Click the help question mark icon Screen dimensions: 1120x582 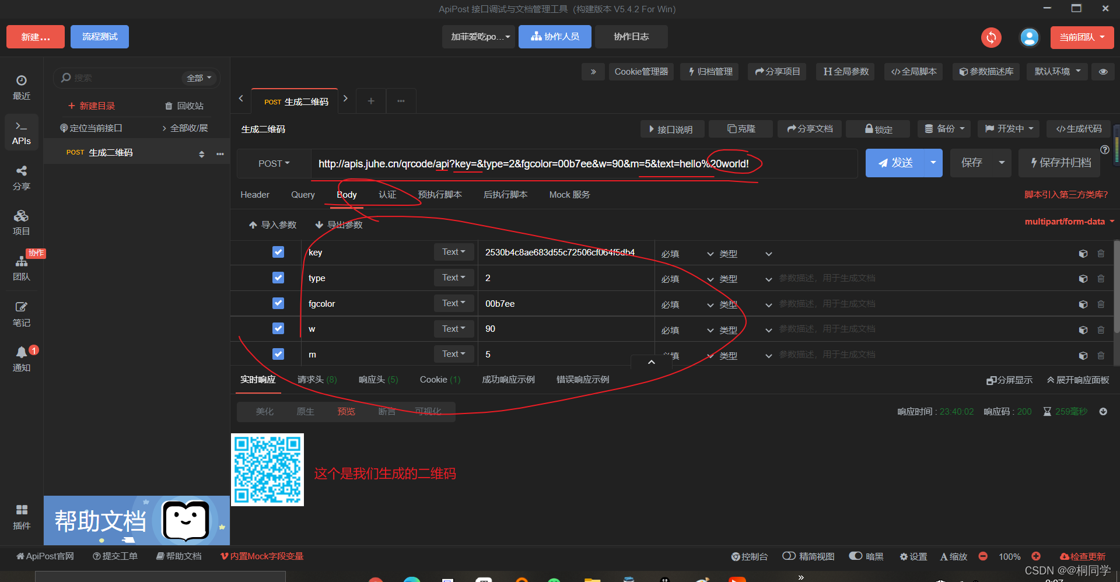pyautogui.click(x=1105, y=150)
